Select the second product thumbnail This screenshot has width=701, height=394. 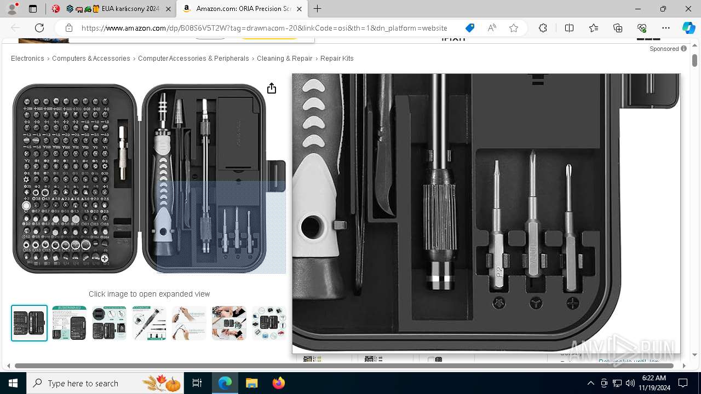(70, 323)
